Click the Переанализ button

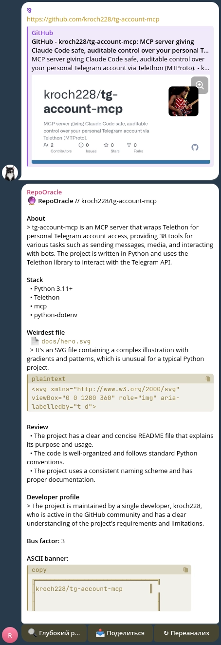(x=186, y=633)
